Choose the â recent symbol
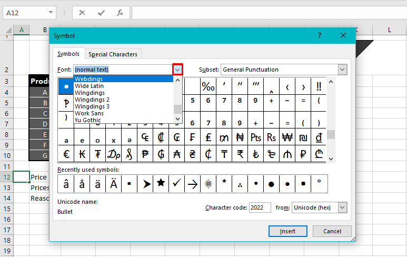 click(66, 184)
